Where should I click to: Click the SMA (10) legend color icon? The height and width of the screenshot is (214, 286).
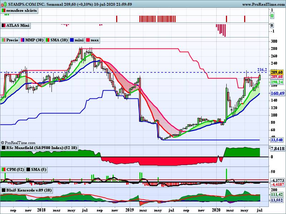pos(48,40)
